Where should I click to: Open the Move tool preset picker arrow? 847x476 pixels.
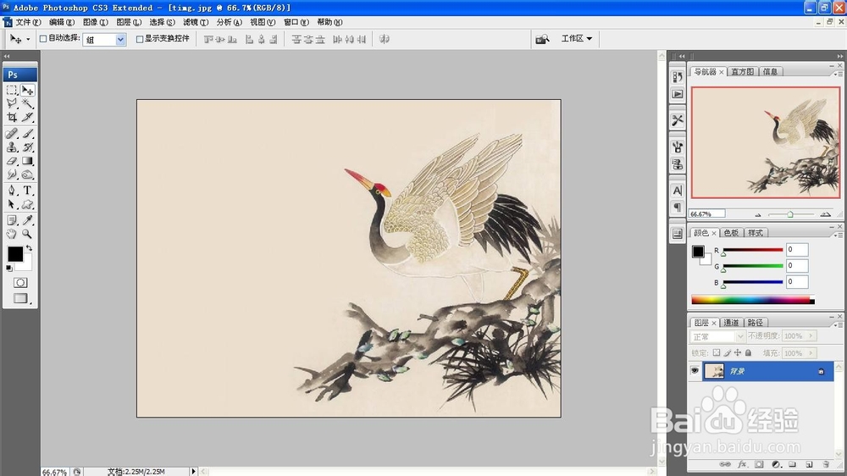(28, 40)
